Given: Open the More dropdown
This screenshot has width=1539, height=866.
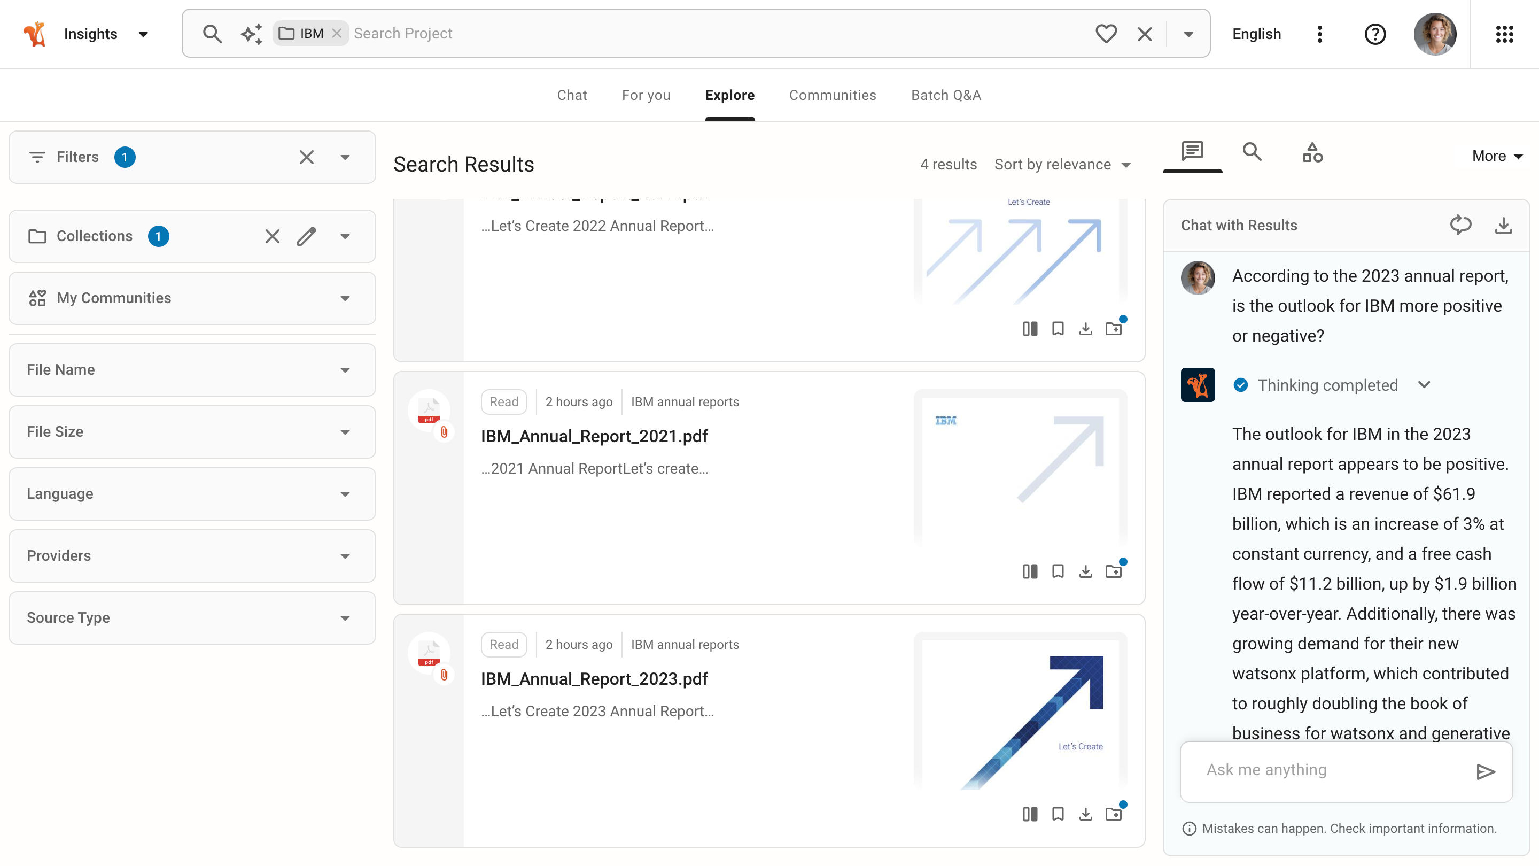Looking at the screenshot, I should 1497,156.
